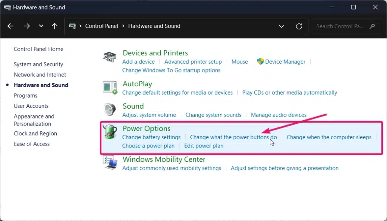Viewport: 387px width, 221px height.
Task: Click the Sound speaker icon
Action: click(x=110, y=109)
